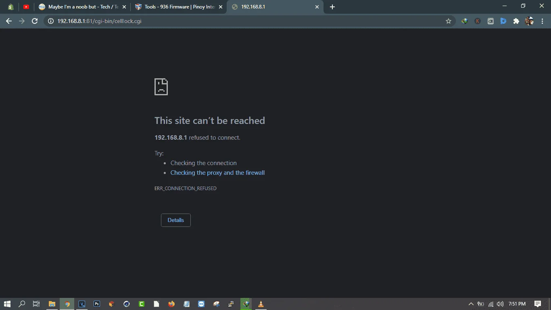Close the 192.168.8.1 tab

click(x=317, y=7)
